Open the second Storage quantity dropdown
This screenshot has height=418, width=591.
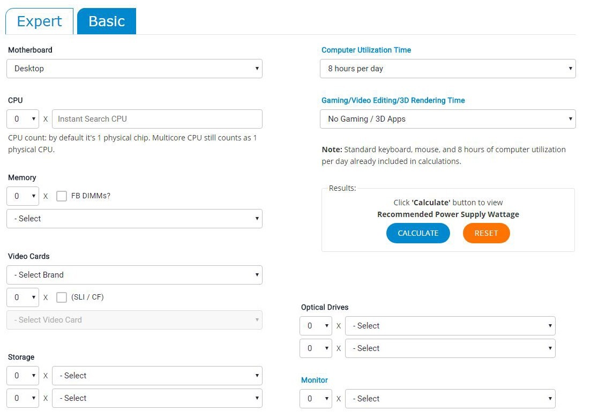[x=23, y=398]
